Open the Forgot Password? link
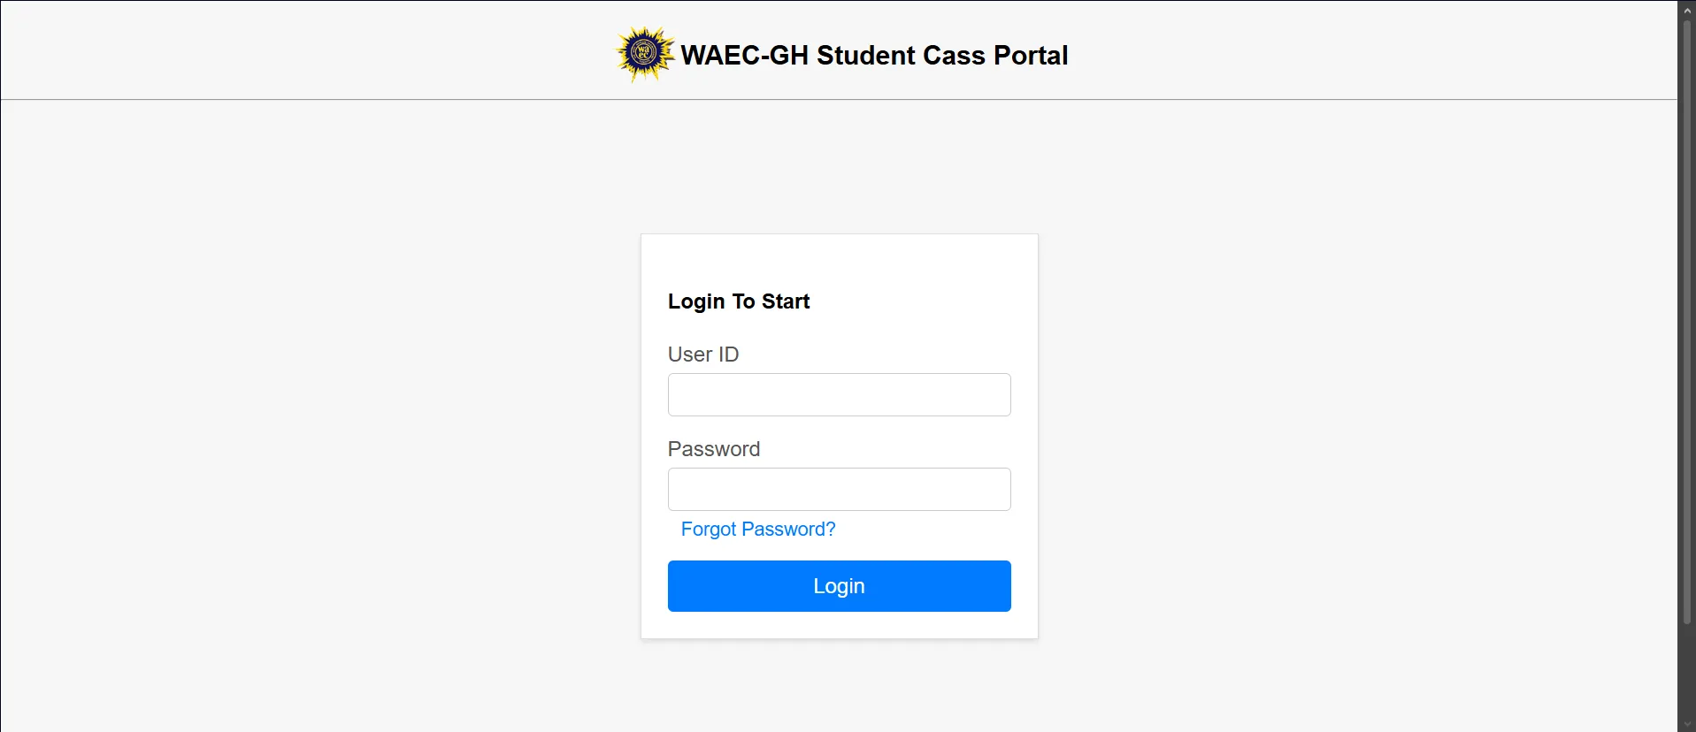This screenshot has width=1696, height=732. click(757, 529)
